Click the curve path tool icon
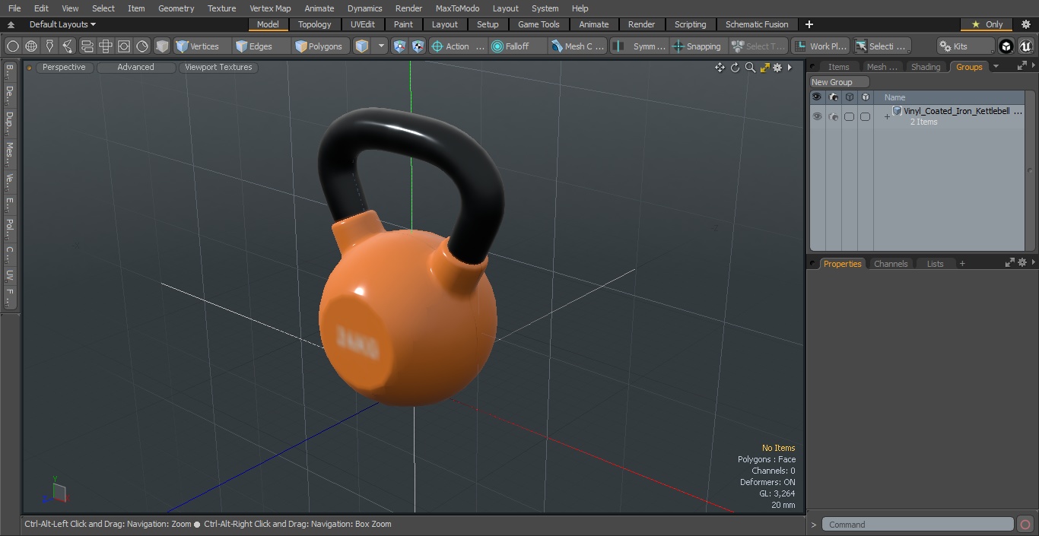1039x536 pixels. tap(68, 46)
